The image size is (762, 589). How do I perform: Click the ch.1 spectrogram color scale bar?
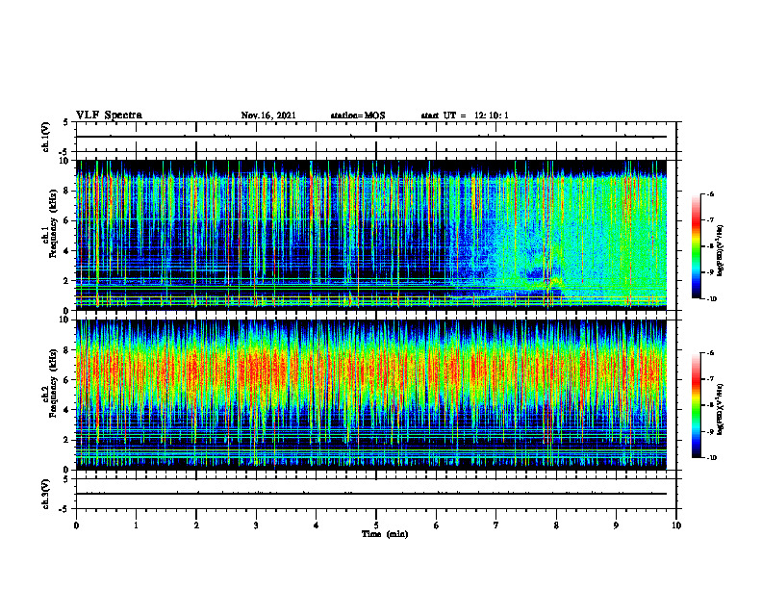(x=697, y=246)
